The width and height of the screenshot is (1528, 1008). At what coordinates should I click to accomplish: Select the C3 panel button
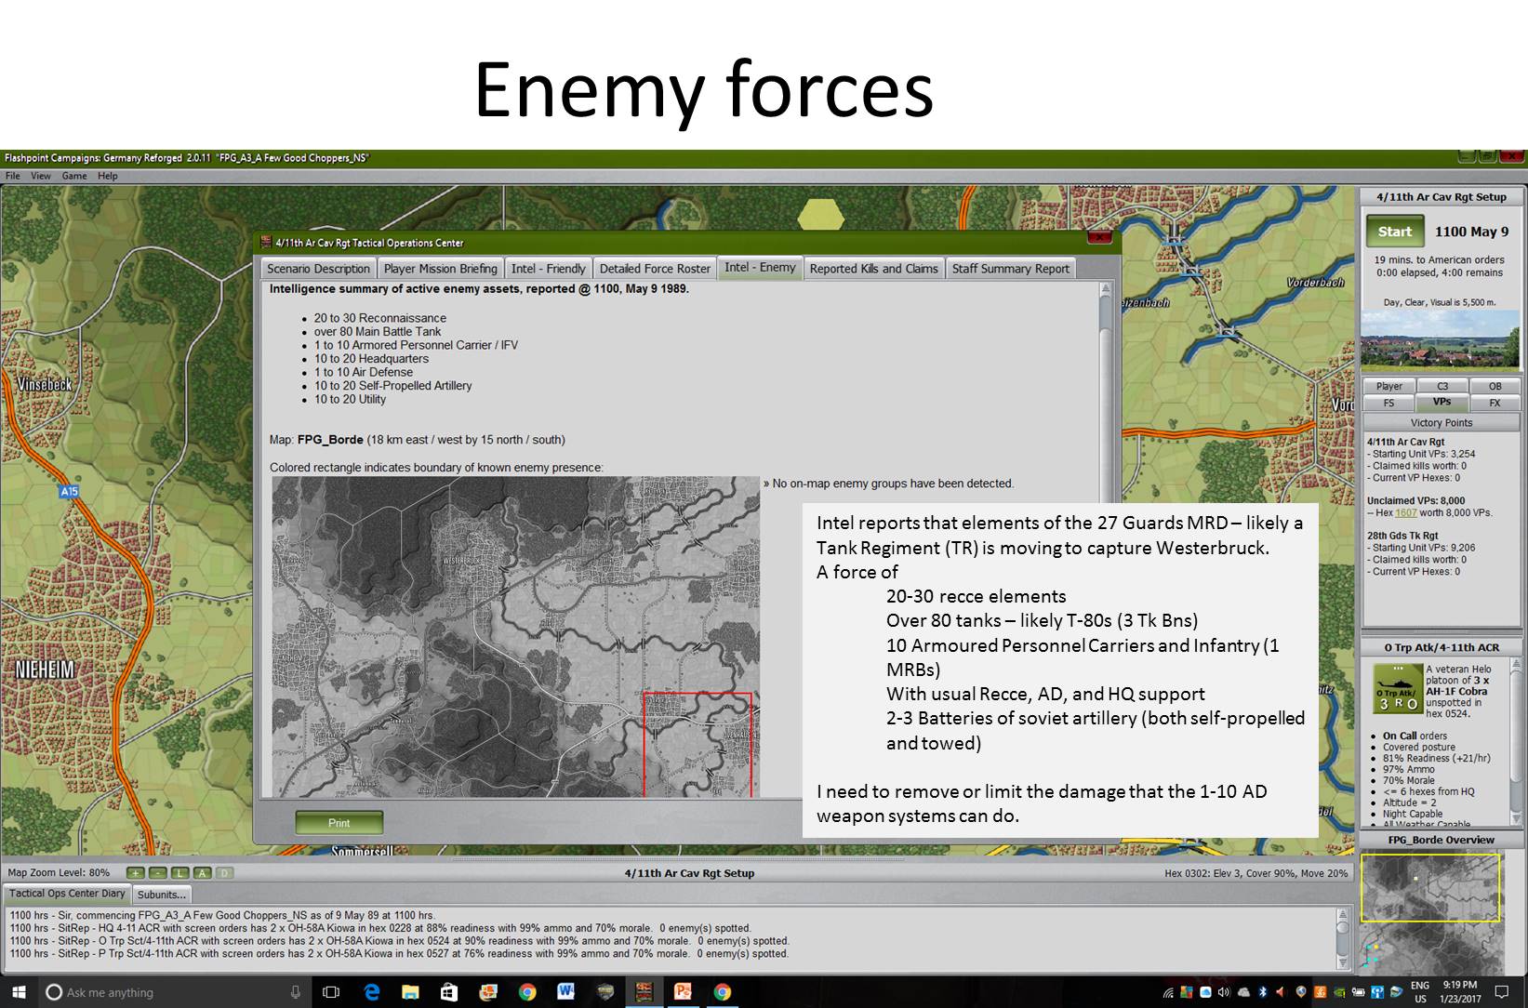tap(1442, 386)
